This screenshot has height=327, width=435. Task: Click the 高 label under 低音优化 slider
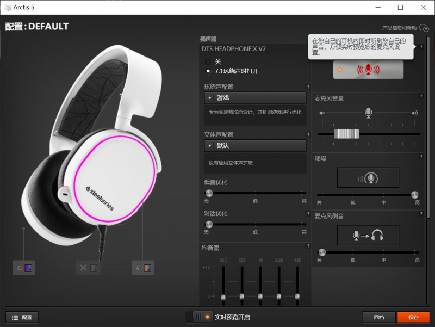[x=304, y=201]
